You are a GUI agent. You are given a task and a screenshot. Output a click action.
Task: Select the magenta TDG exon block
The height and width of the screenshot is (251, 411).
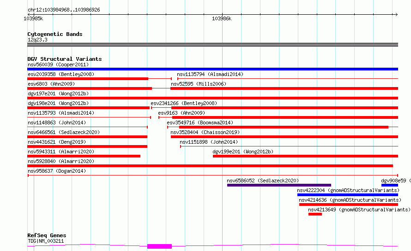(159, 246)
